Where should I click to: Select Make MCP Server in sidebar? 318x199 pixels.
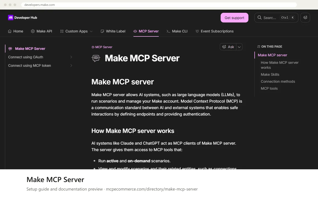point(40,49)
